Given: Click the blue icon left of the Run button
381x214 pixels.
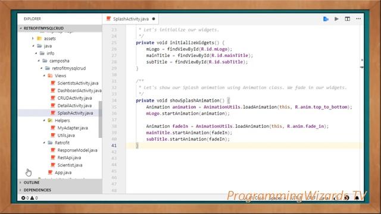Looking at the screenshot, I should [326, 19].
